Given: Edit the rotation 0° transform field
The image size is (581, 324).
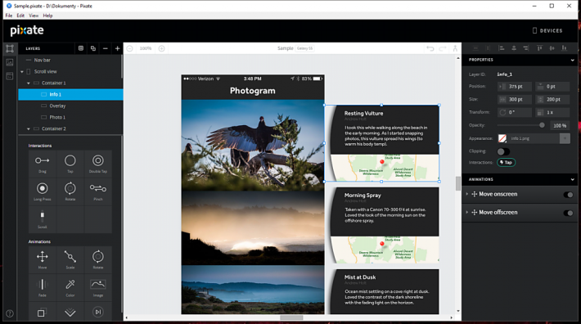Looking at the screenshot, I should (x=515, y=113).
